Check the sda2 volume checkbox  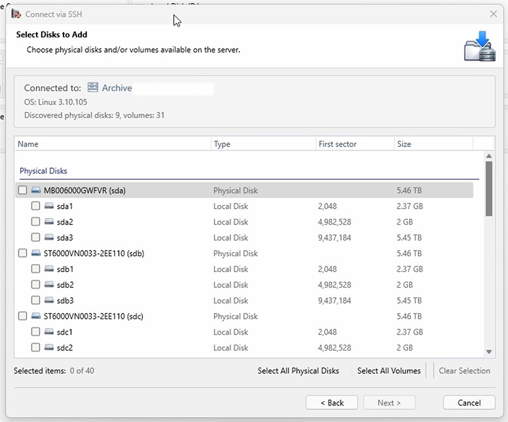[x=35, y=221]
